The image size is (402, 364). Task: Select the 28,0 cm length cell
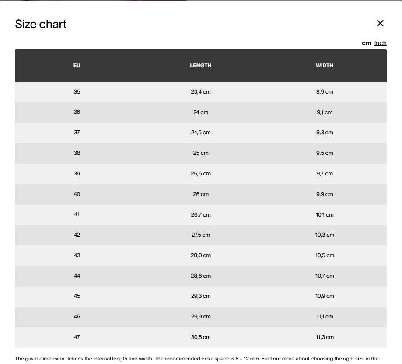[x=201, y=255]
